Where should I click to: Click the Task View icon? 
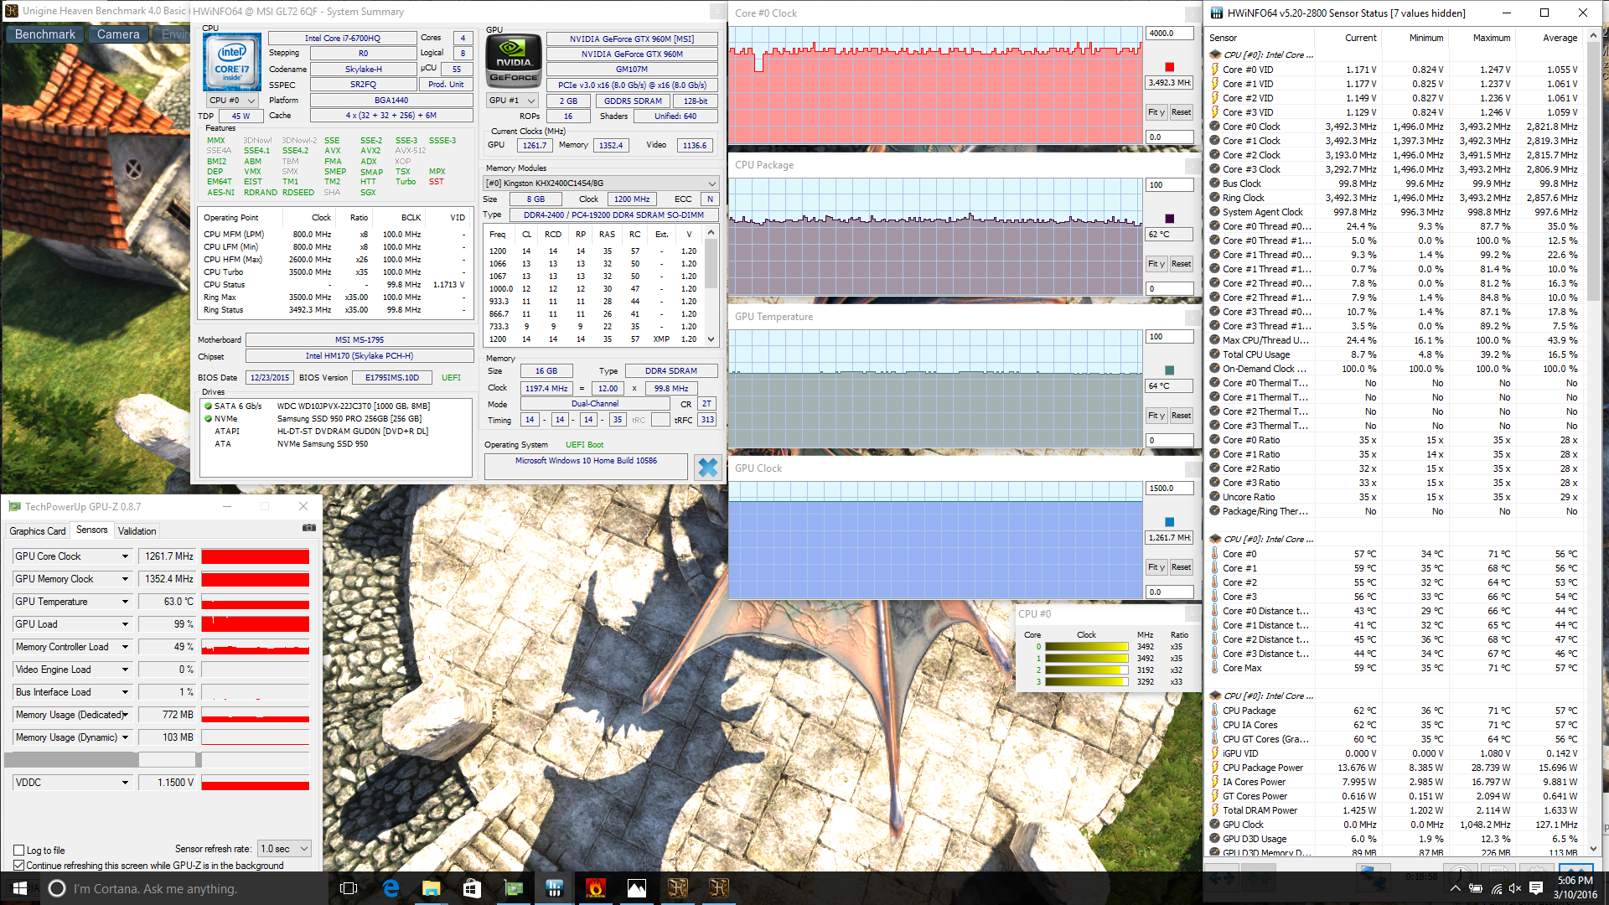click(x=349, y=888)
